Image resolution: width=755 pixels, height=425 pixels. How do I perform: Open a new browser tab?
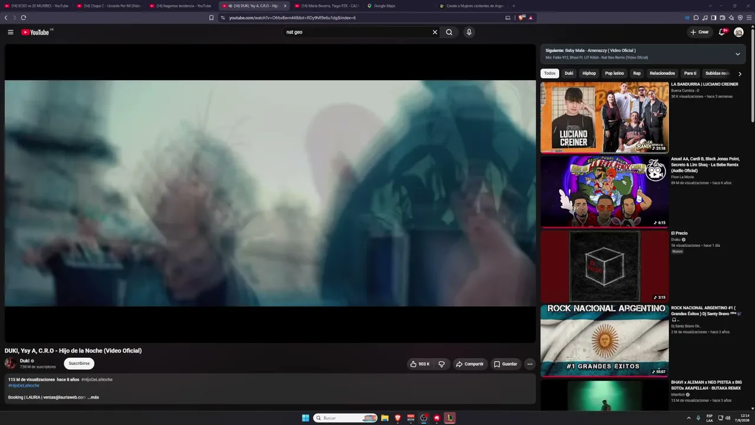point(513,6)
